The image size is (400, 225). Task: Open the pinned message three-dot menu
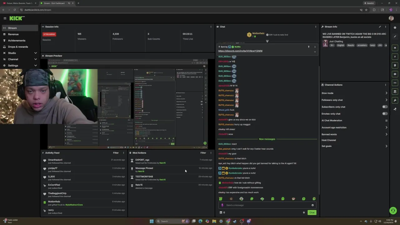coord(315,47)
